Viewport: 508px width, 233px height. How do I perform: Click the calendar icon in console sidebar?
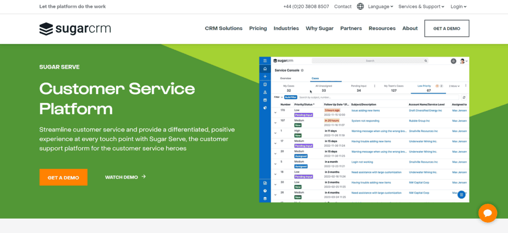[265, 100]
